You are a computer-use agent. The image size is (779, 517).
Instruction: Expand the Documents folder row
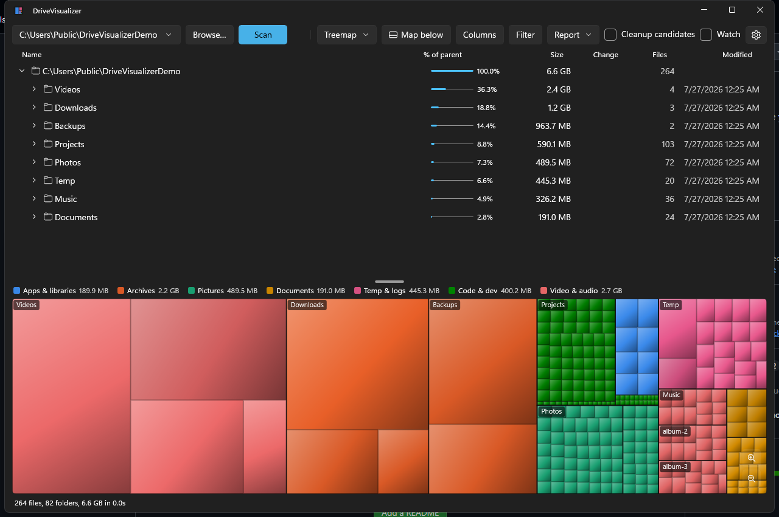[34, 217]
